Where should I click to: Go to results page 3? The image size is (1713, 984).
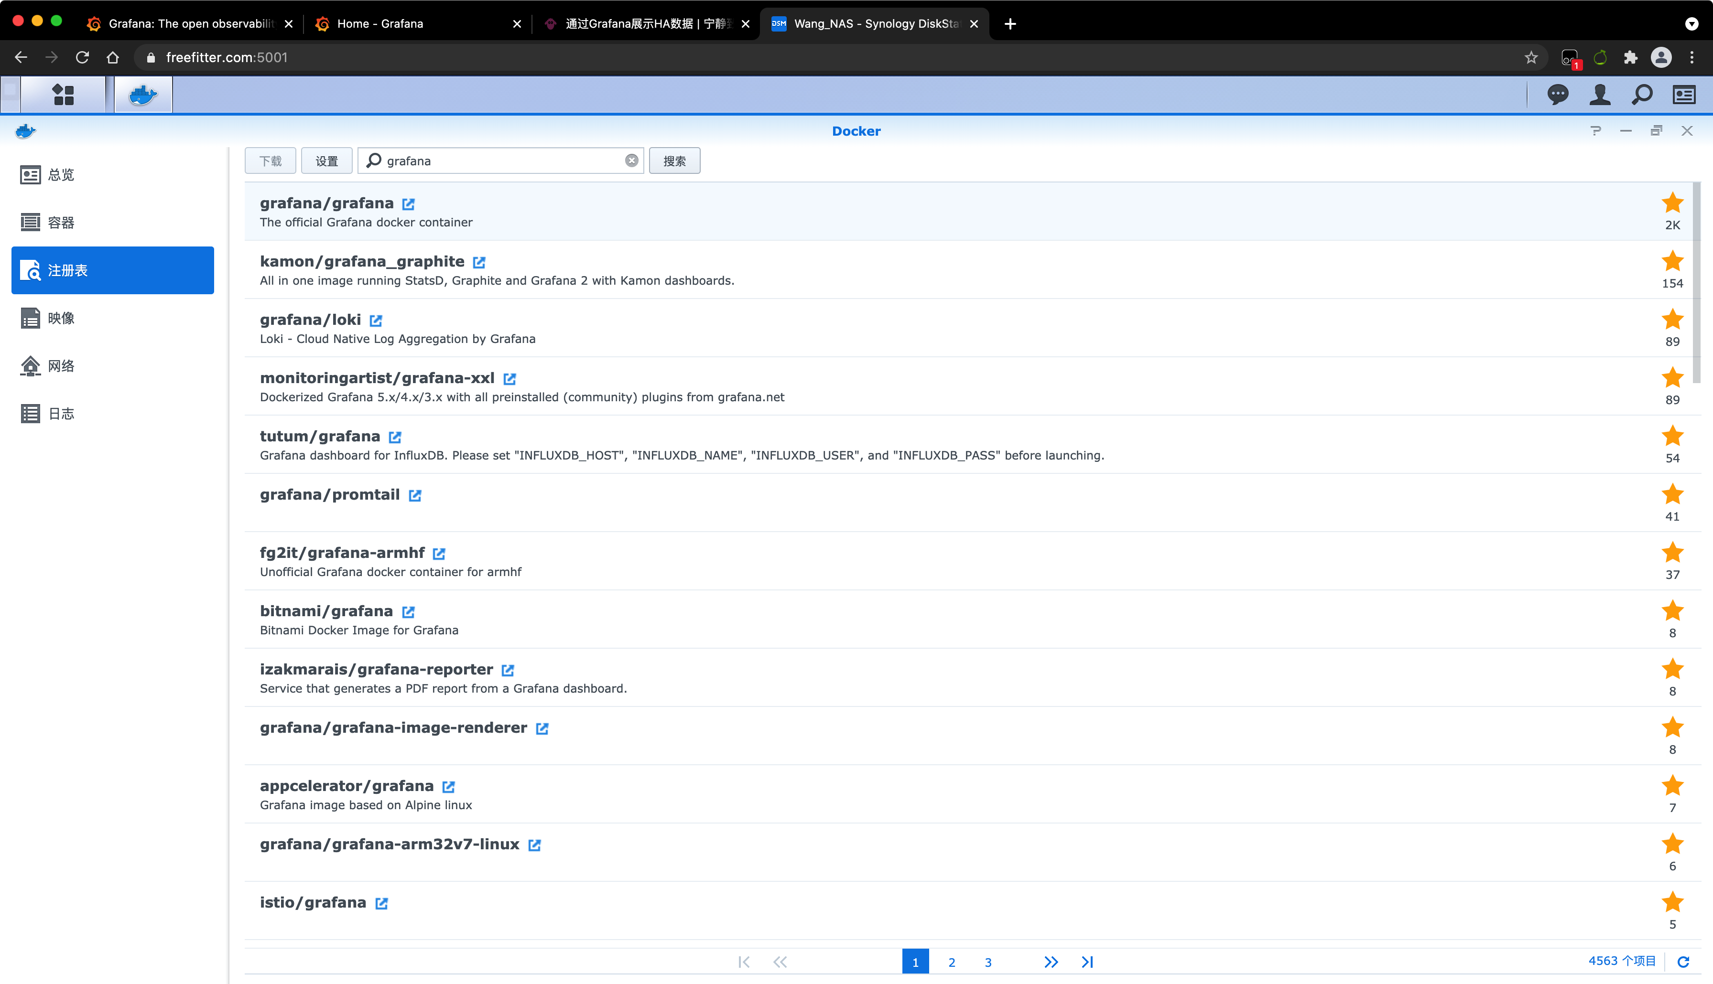[987, 963]
